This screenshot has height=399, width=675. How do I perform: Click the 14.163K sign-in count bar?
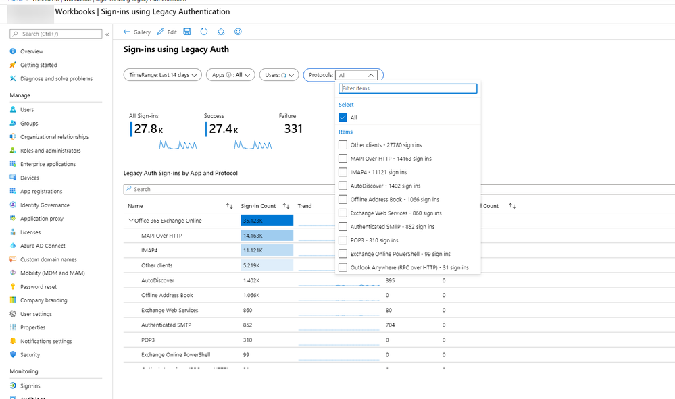coord(267,236)
